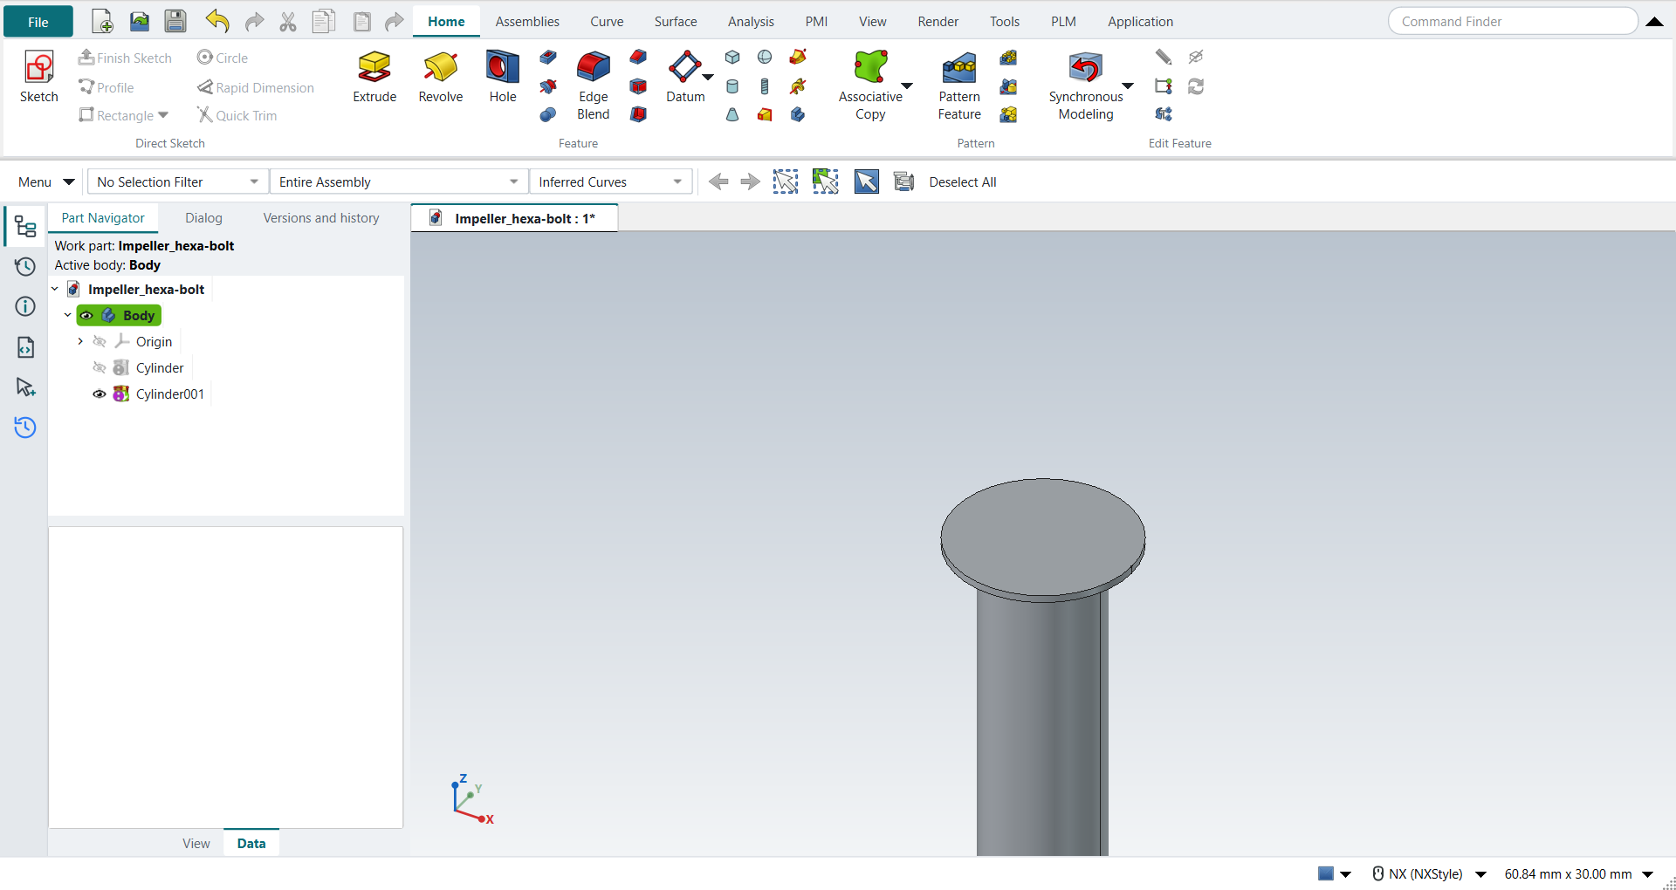The width and height of the screenshot is (1676, 890).
Task: Open the Entire Assembly scope dropdown
Action: pyautogui.click(x=399, y=181)
